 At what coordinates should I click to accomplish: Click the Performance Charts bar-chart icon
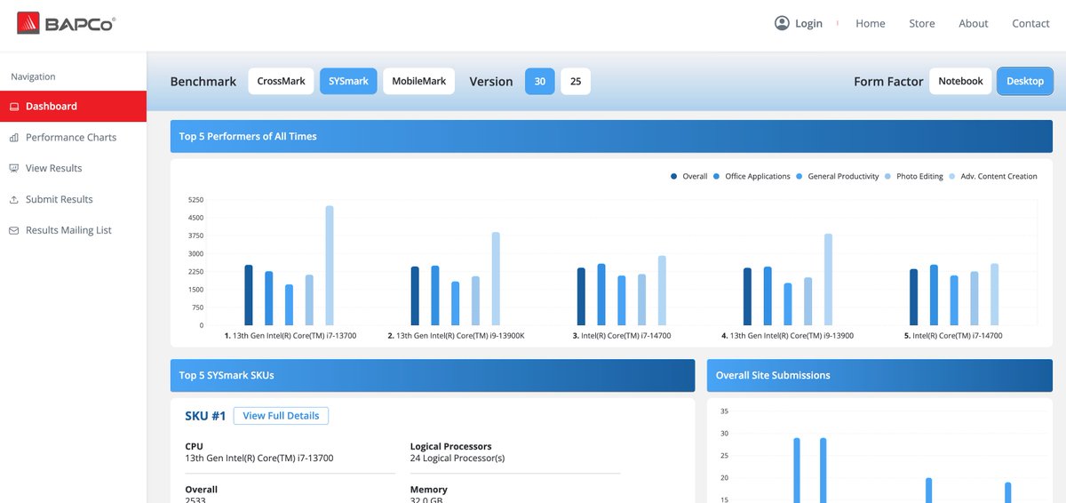coord(14,138)
